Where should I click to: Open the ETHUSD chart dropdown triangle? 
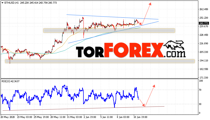[2, 3]
